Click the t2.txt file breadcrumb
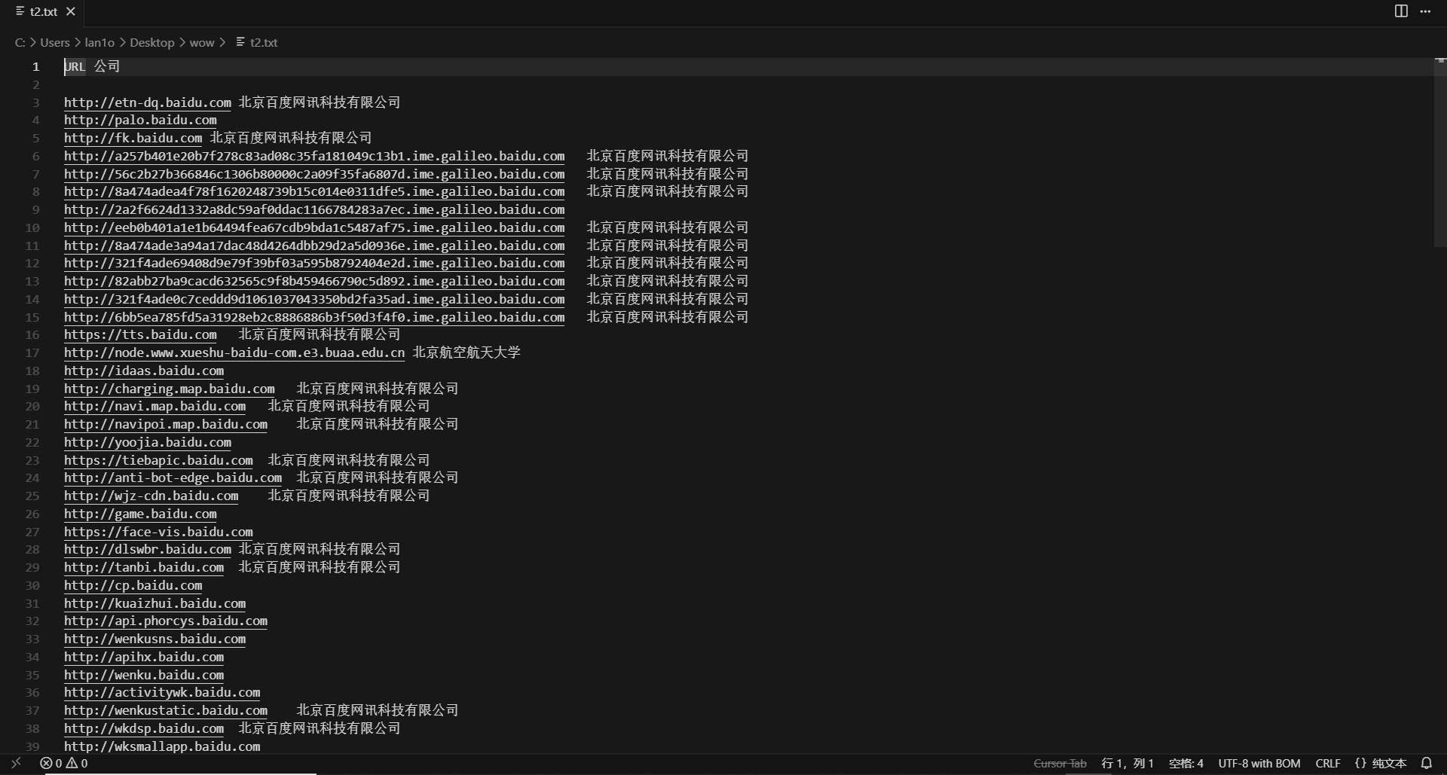 click(x=263, y=42)
